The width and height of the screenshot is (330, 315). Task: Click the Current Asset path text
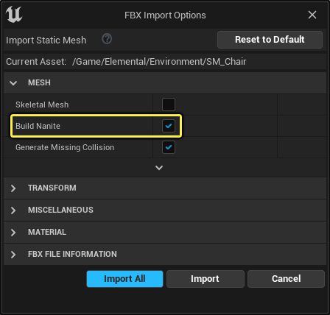(159, 62)
